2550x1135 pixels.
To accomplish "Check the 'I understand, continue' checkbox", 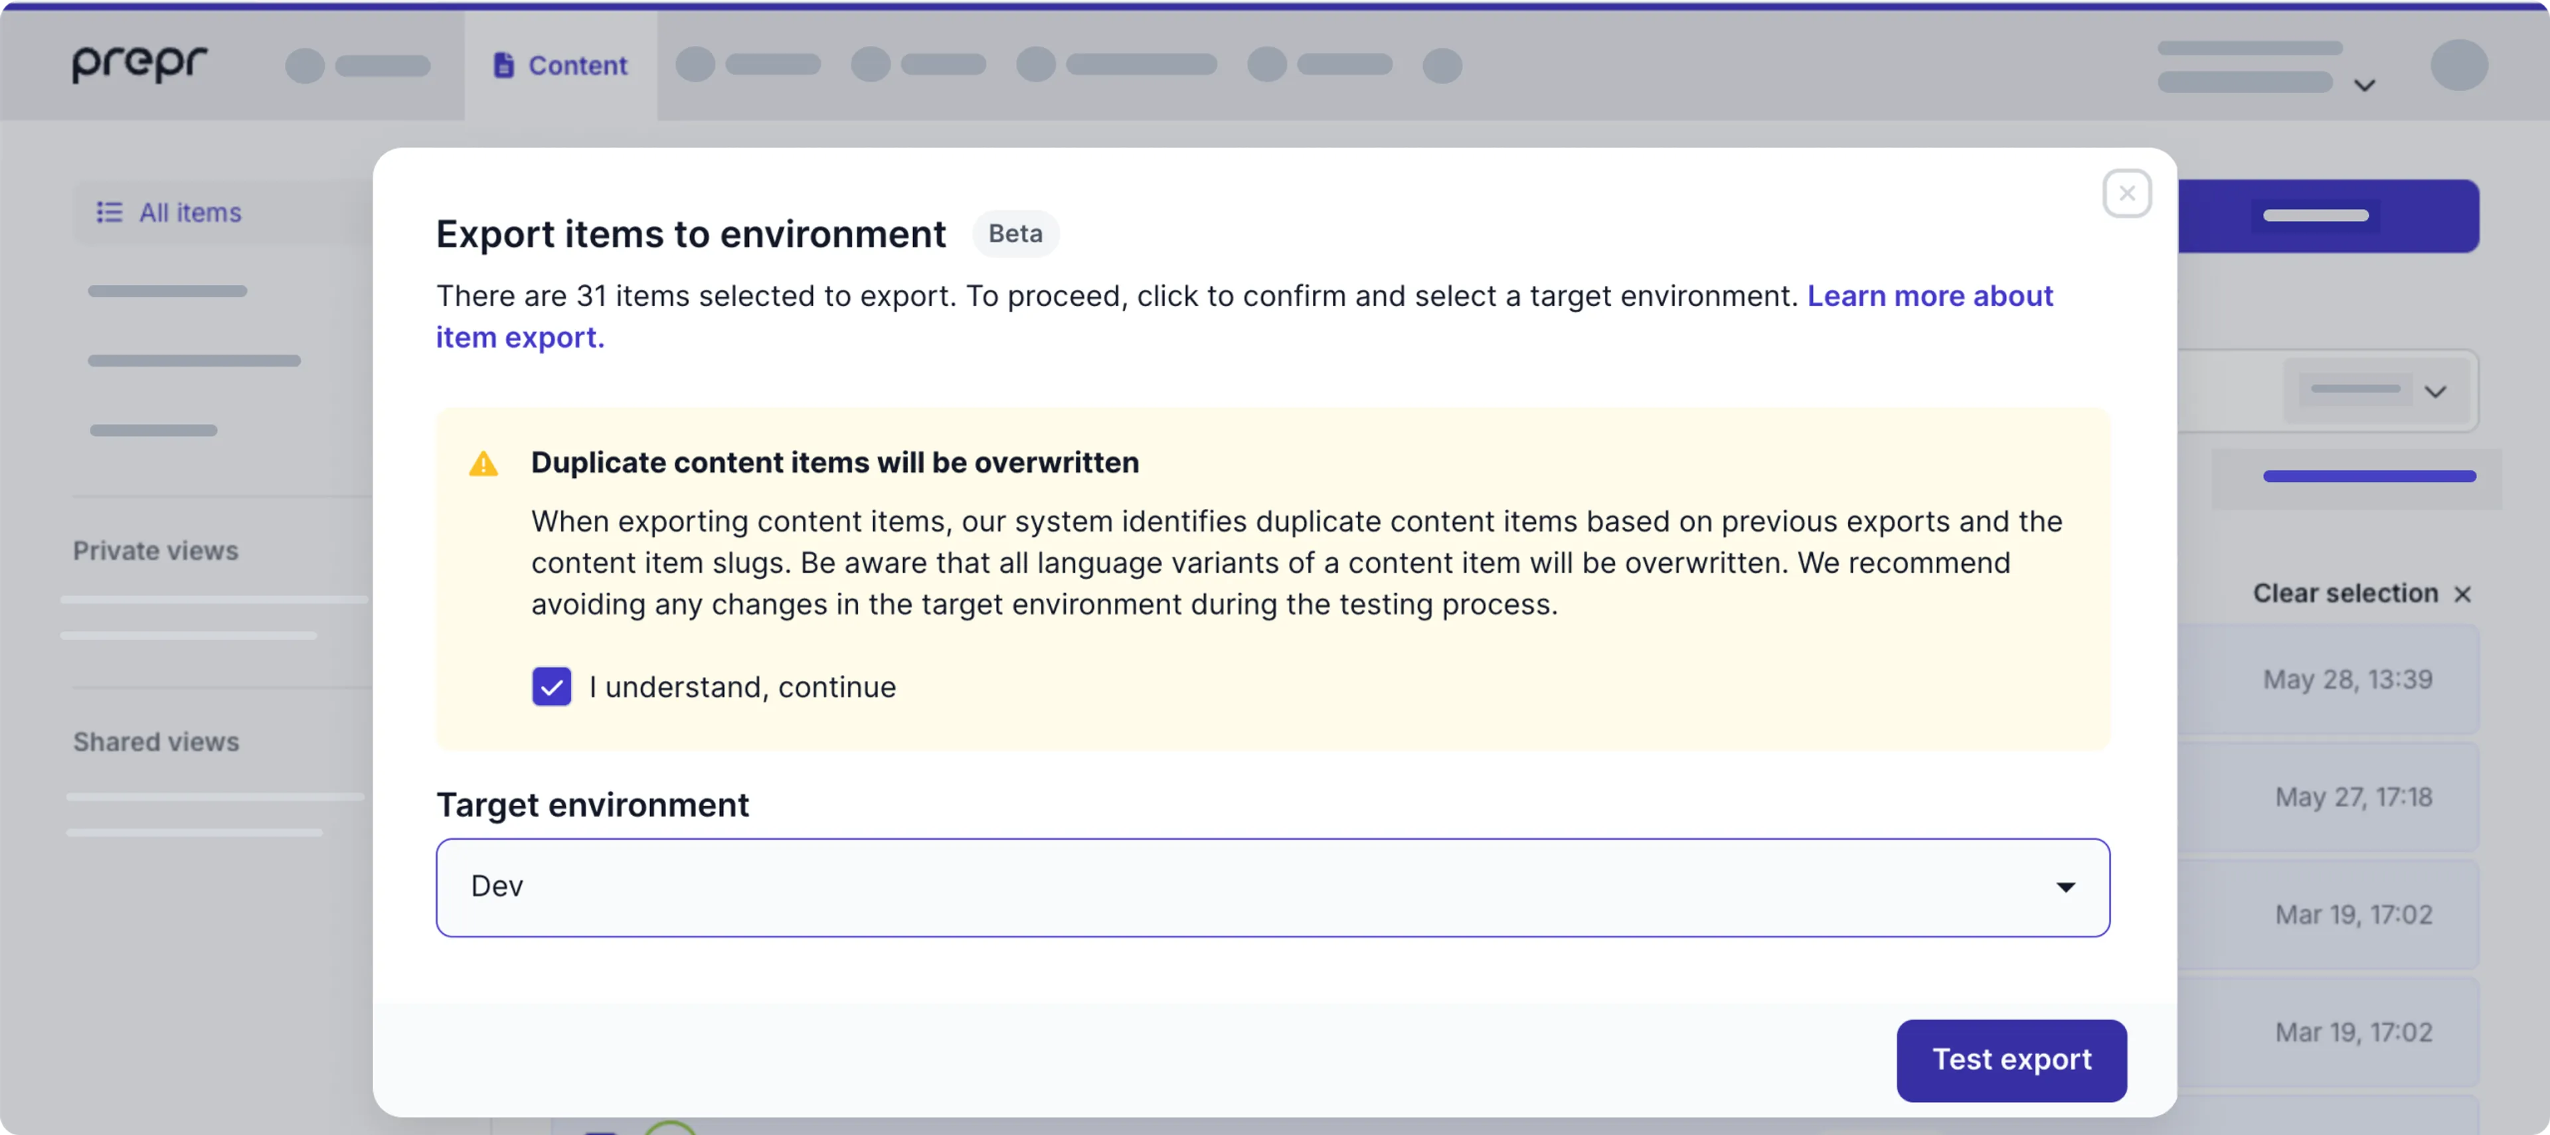I will coord(551,687).
